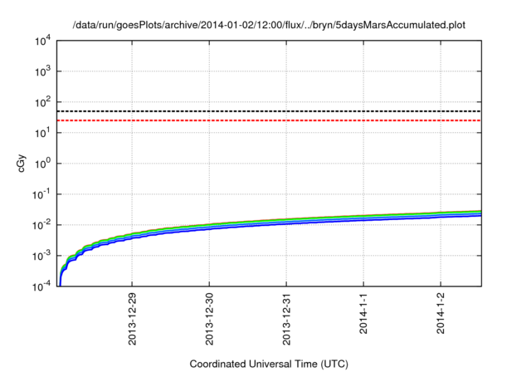The height and width of the screenshot is (372, 531).
Task: Click the 10^-2 y-axis tick label
Action: tap(41, 225)
